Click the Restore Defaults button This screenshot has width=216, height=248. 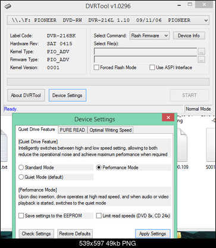(x=75, y=234)
